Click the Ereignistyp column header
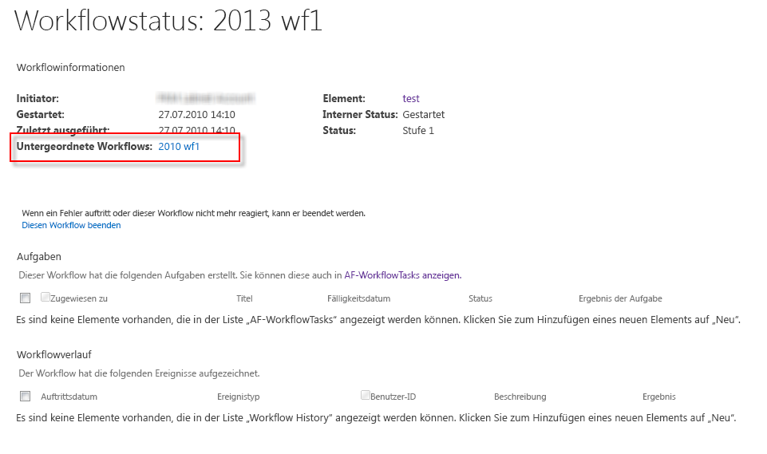The image size is (767, 454). (x=238, y=397)
